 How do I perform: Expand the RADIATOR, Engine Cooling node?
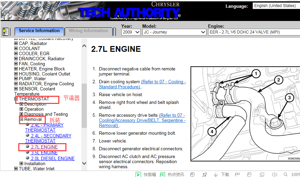pos(16,84)
